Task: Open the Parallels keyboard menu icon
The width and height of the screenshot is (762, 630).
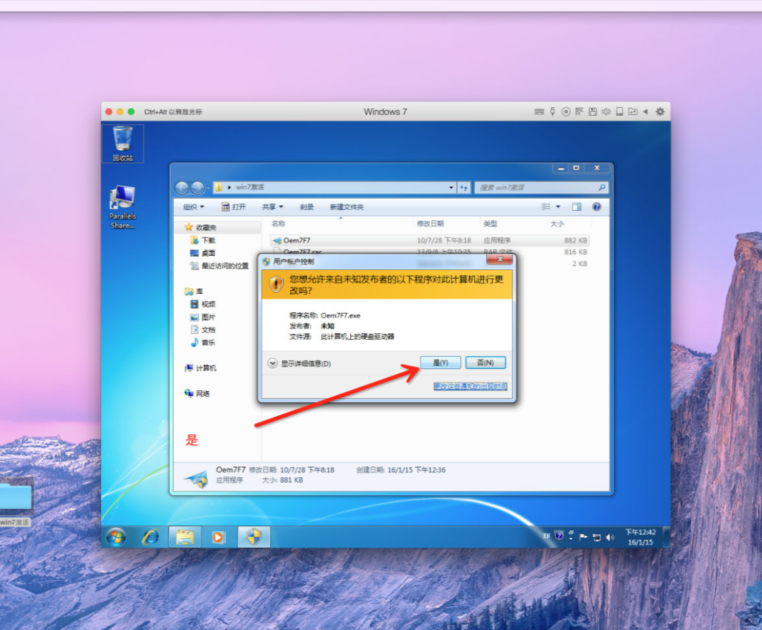Action: tap(539, 112)
